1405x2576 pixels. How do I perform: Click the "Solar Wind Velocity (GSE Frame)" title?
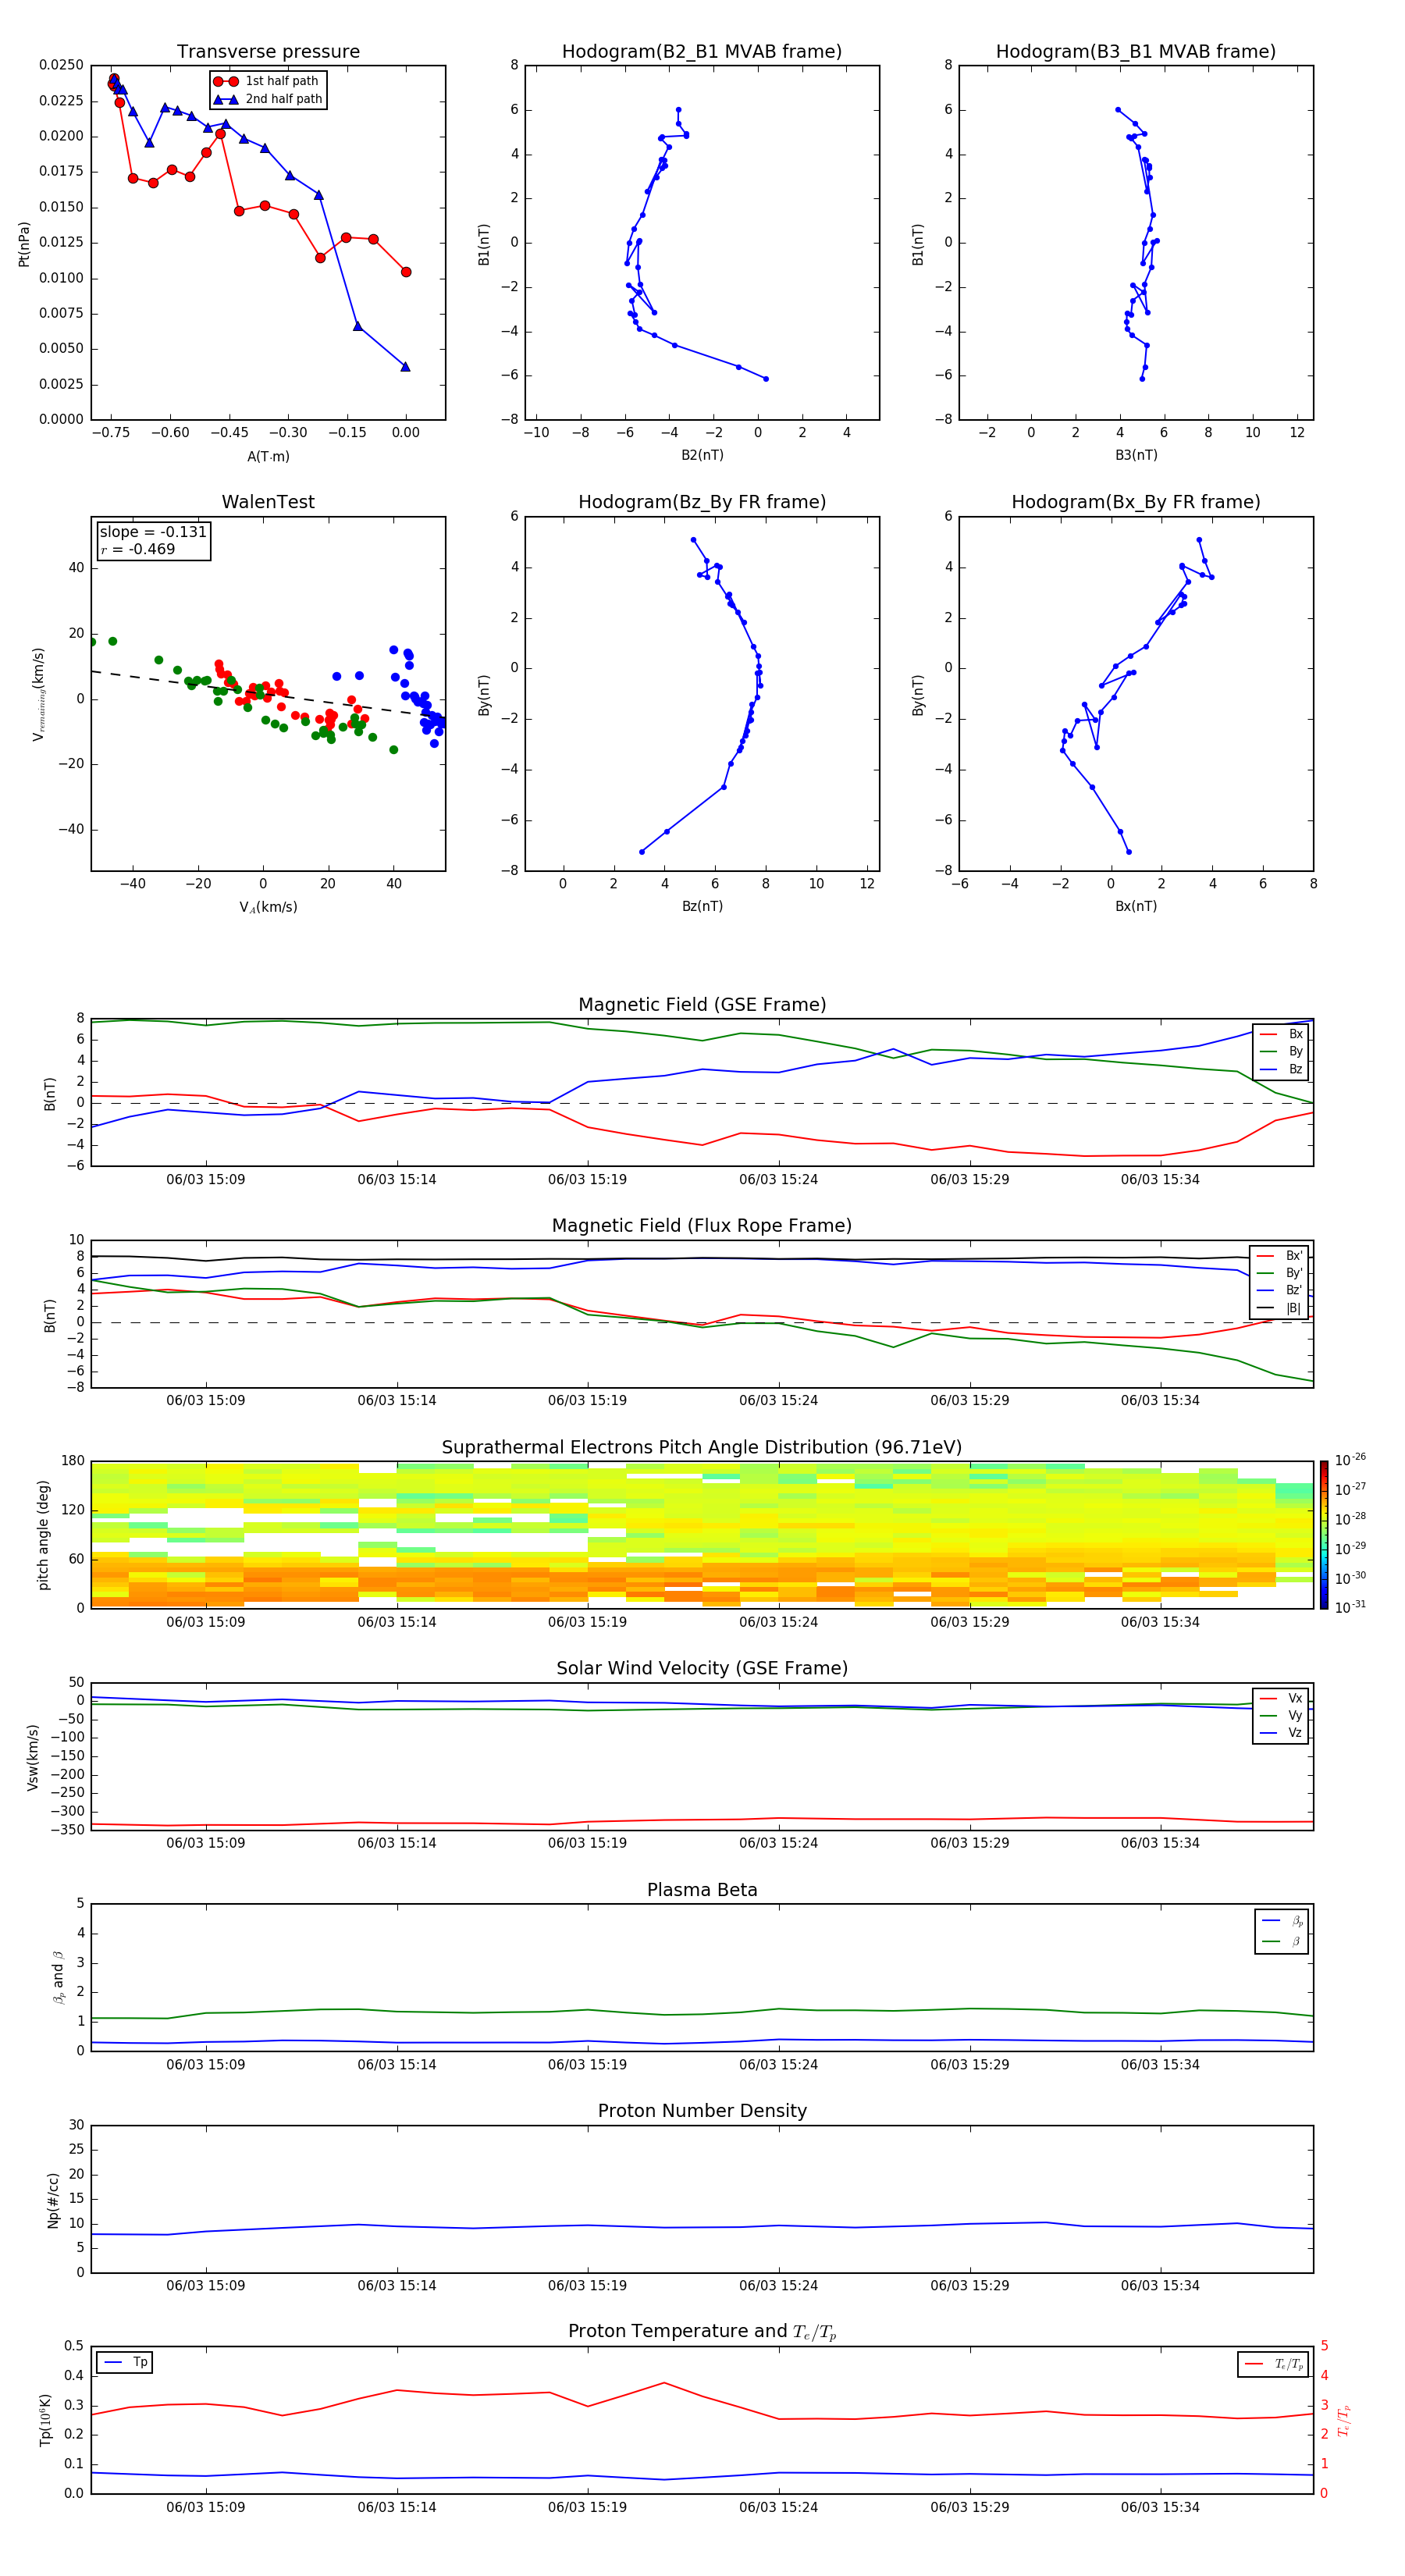coord(702,1668)
